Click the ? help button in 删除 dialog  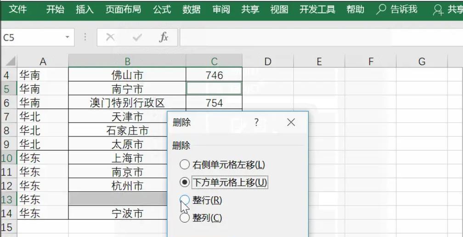point(256,122)
